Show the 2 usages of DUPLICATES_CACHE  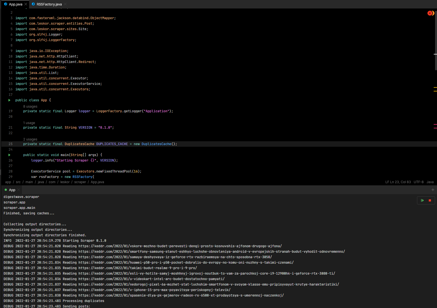(30, 139)
